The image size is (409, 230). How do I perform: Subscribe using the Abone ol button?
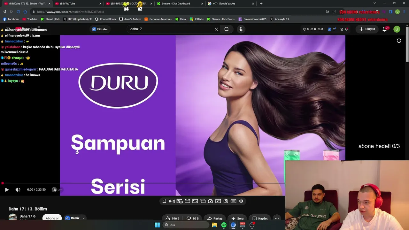coord(52,218)
